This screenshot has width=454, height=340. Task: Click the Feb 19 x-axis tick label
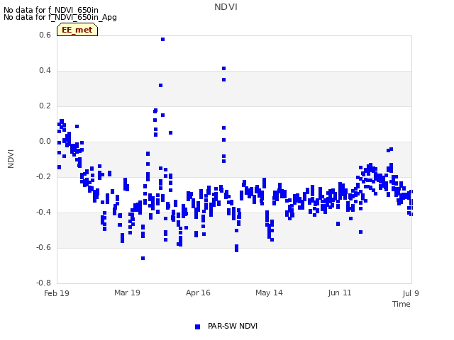(x=57, y=293)
